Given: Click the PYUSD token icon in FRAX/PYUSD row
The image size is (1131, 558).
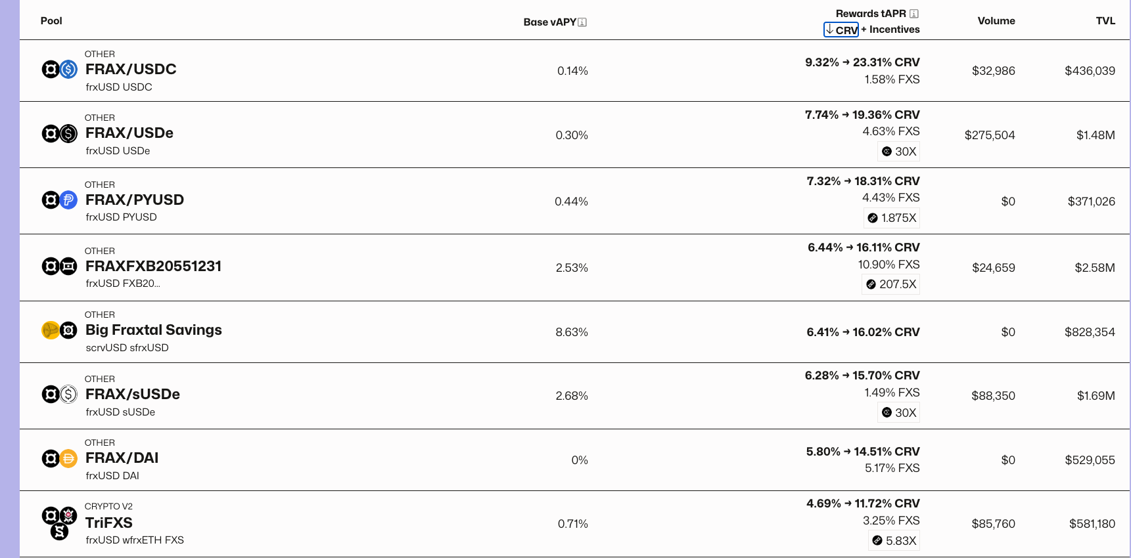Looking at the screenshot, I should tap(68, 200).
